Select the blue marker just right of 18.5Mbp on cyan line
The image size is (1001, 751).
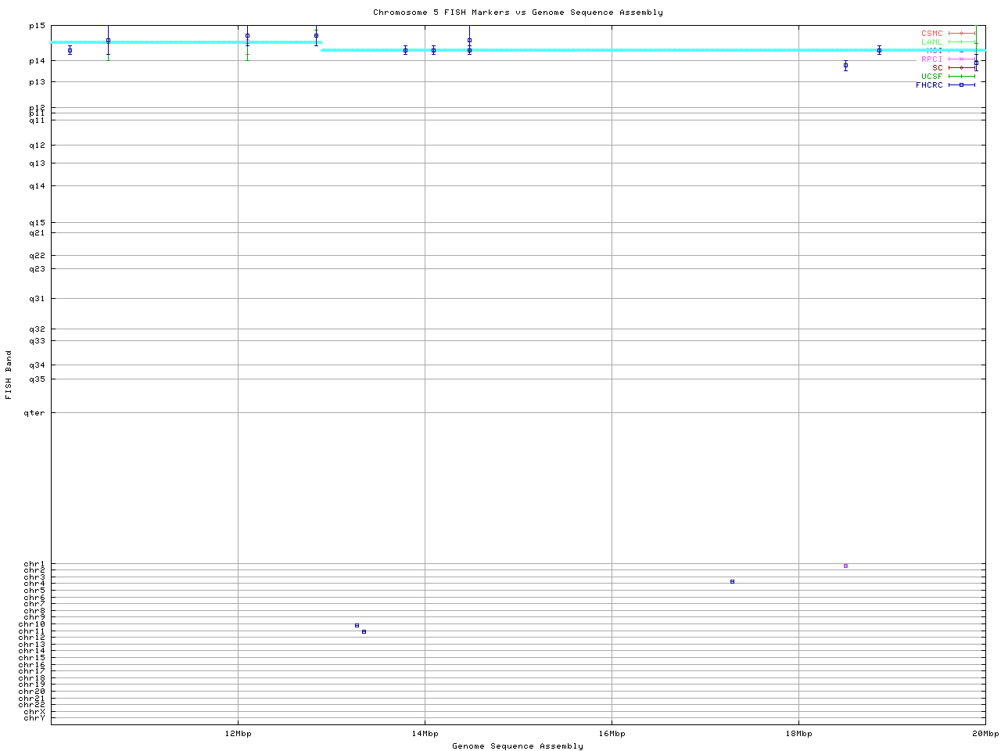click(879, 50)
